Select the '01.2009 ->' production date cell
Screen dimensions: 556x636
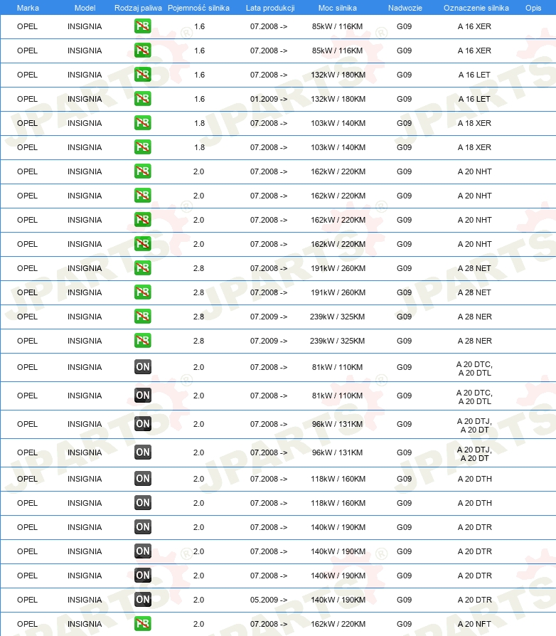tap(269, 99)
